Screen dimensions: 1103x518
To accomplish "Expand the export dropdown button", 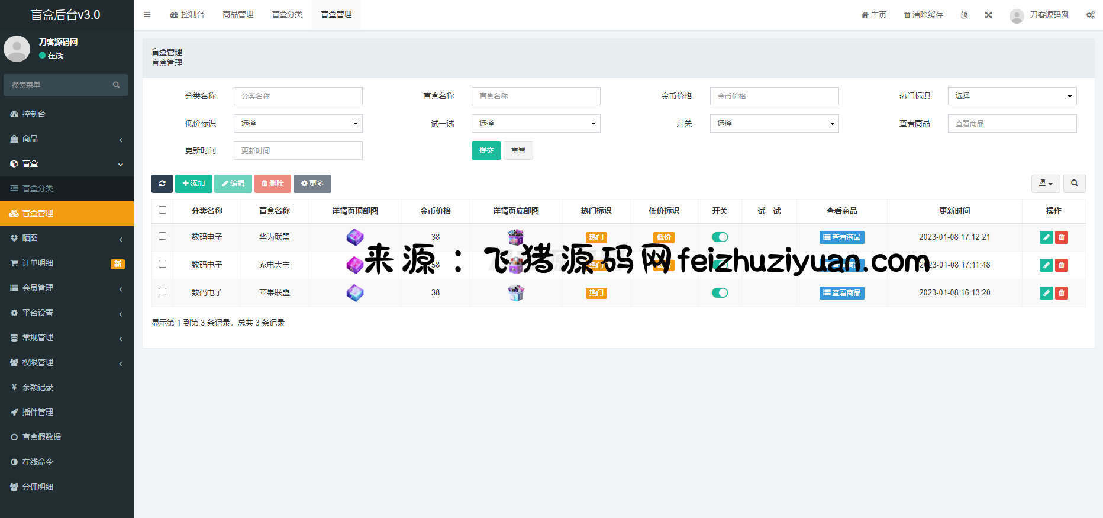I will click(1045, 184).
